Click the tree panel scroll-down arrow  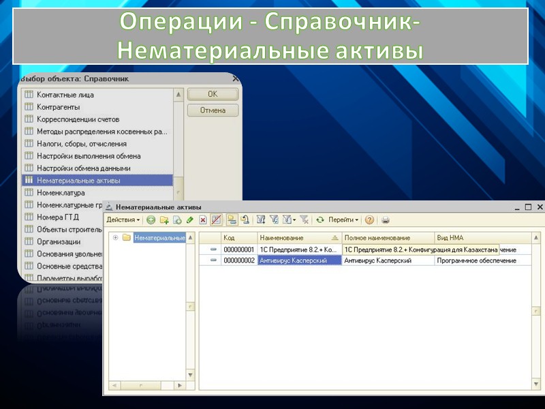point(191,375)
